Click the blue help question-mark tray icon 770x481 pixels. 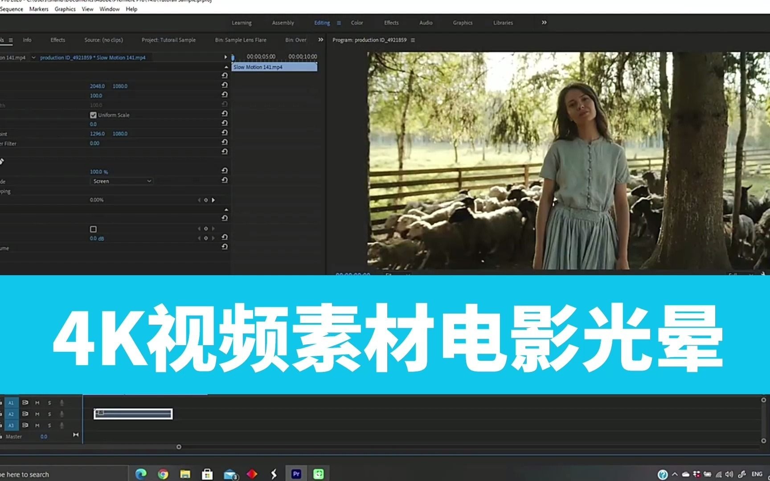663,474
